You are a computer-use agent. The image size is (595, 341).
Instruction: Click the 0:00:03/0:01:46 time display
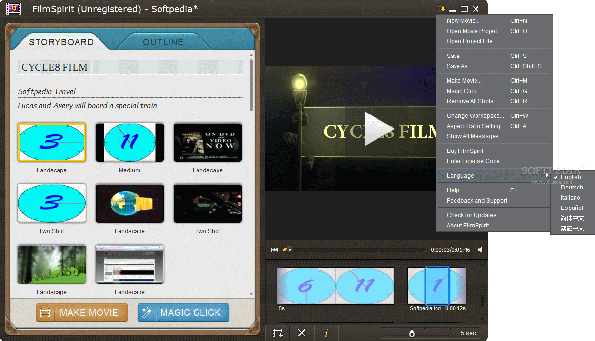450,250
